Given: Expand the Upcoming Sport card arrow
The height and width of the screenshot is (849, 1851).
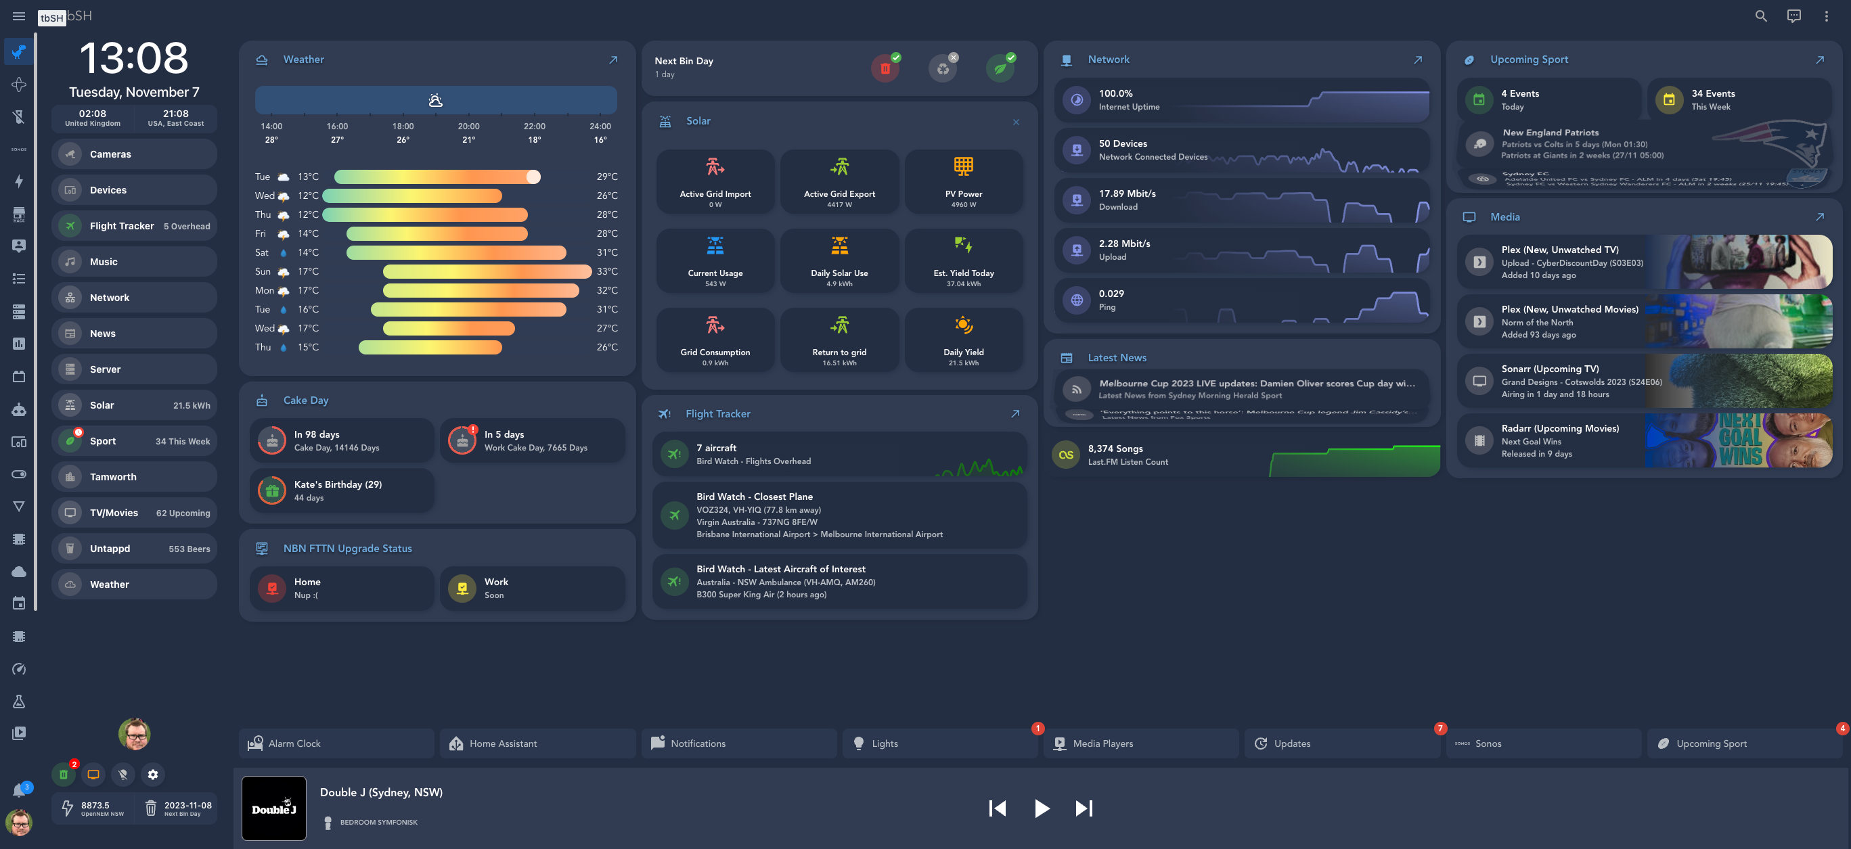Looking at the screenshot, I should (x=1819, y=60).
